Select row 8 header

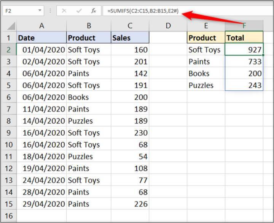tap(8, 121)
